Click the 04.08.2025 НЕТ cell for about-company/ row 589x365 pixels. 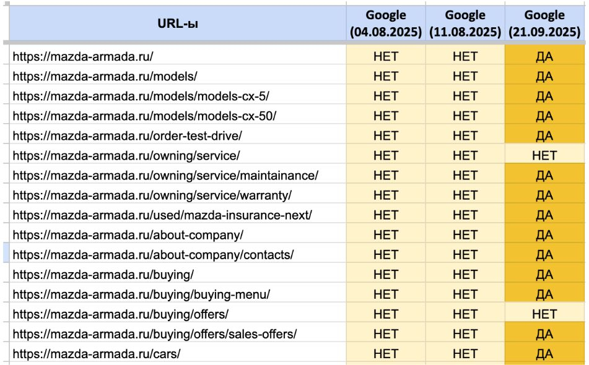[x=385, y=234]
